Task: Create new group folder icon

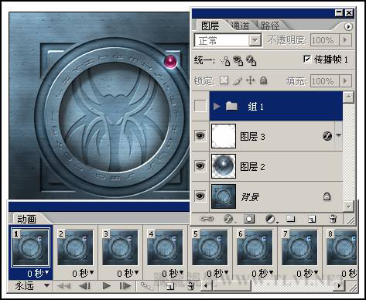Action: [291, 219]
